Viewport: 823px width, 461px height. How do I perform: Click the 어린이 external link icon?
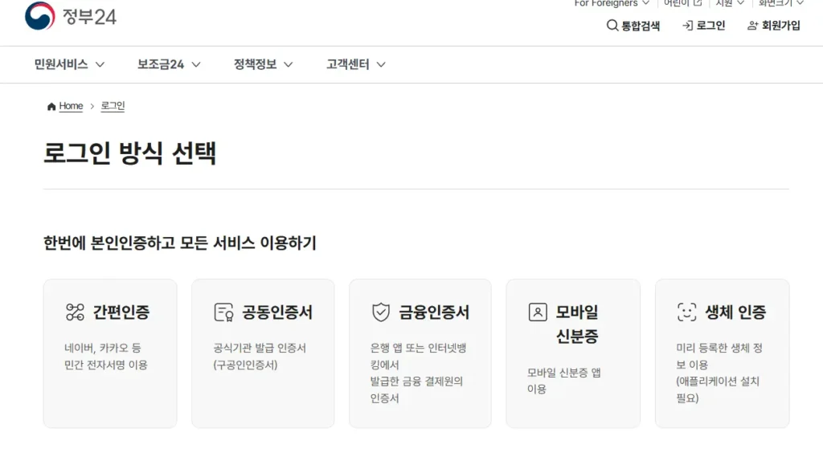pyautogui.click(x=698, y=2)
